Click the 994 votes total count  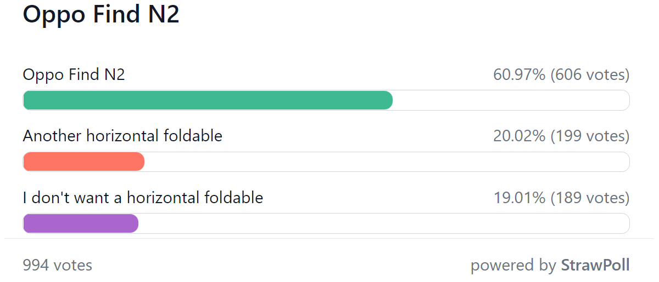[58, 266]
